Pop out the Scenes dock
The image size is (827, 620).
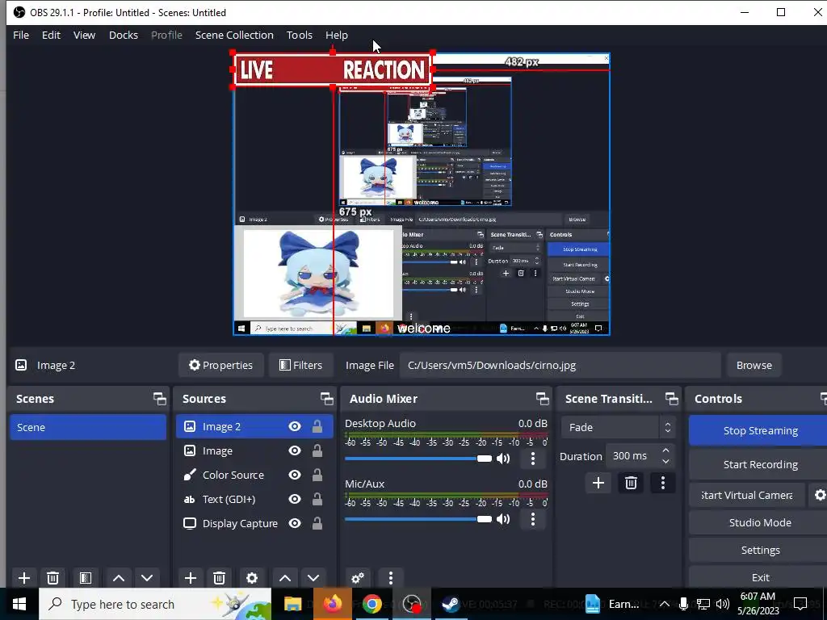[x=159, y=399]
